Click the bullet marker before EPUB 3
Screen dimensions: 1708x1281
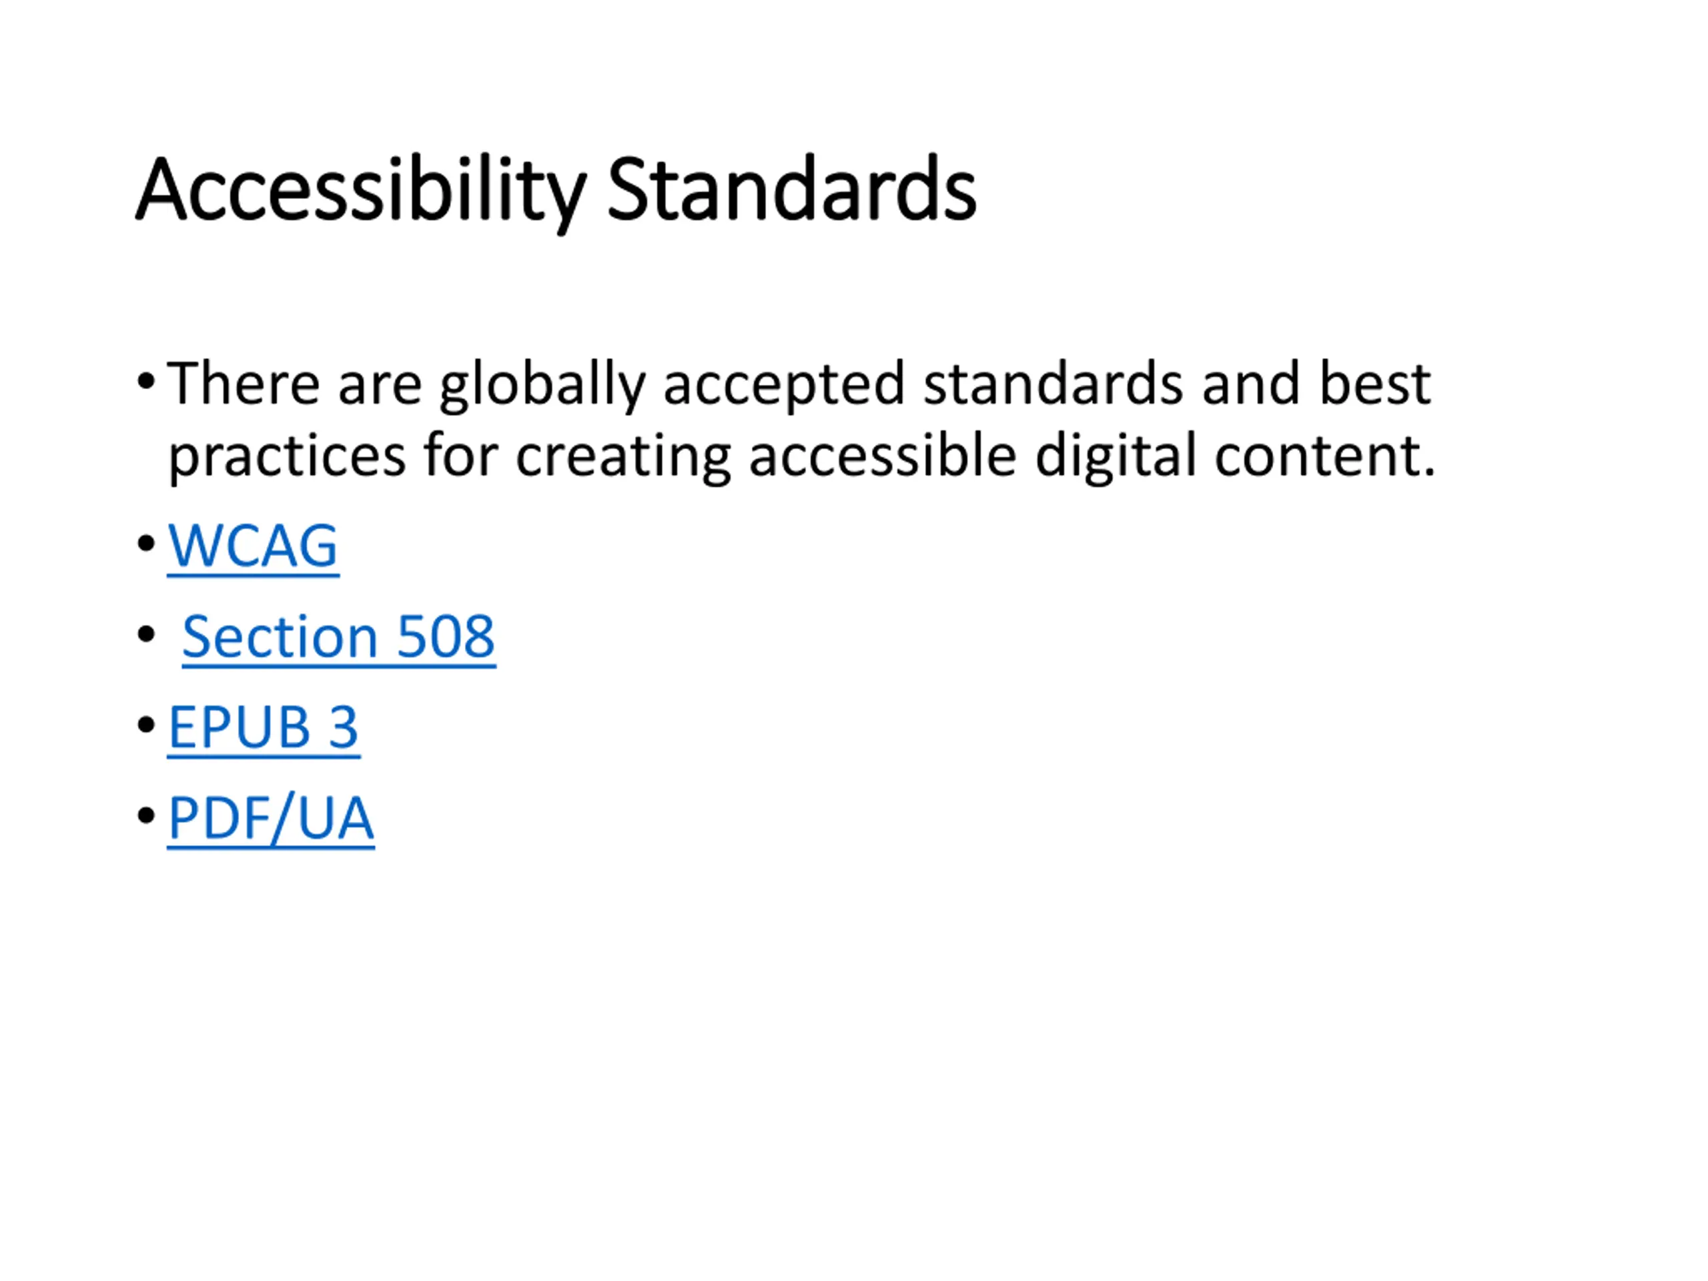click(146, 725)
